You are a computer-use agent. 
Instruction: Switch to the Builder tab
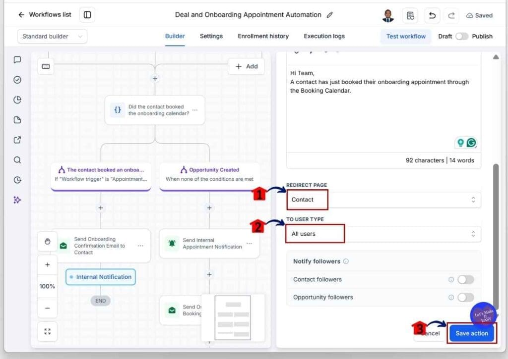coord(175,36)
